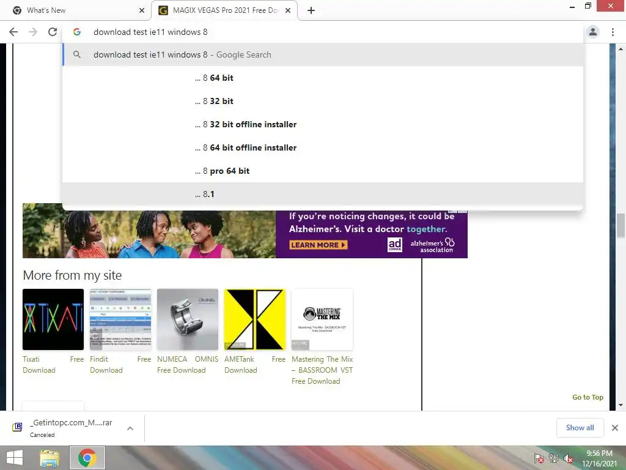Open the taskbar clock and date
This screenshot has height=470, width=626.
pos(599,458)
